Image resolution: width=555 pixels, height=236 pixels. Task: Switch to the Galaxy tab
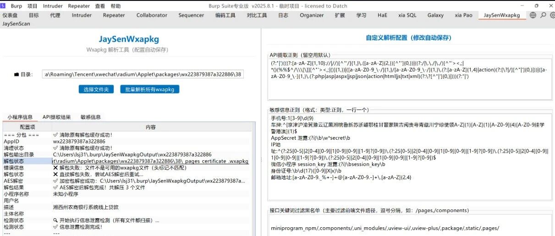tap(435, 15)
